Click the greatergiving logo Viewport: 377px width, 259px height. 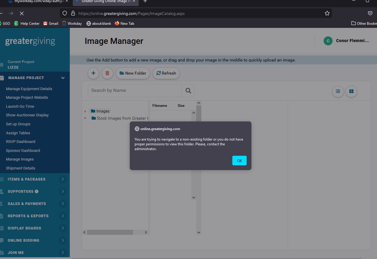(30, 41)
